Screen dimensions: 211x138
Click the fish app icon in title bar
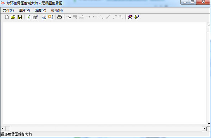click(x=3, y=3)
